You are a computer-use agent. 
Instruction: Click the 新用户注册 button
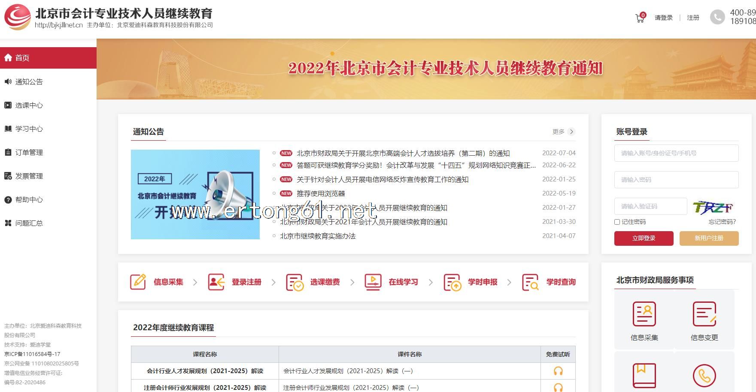click(x=709, y=238)
